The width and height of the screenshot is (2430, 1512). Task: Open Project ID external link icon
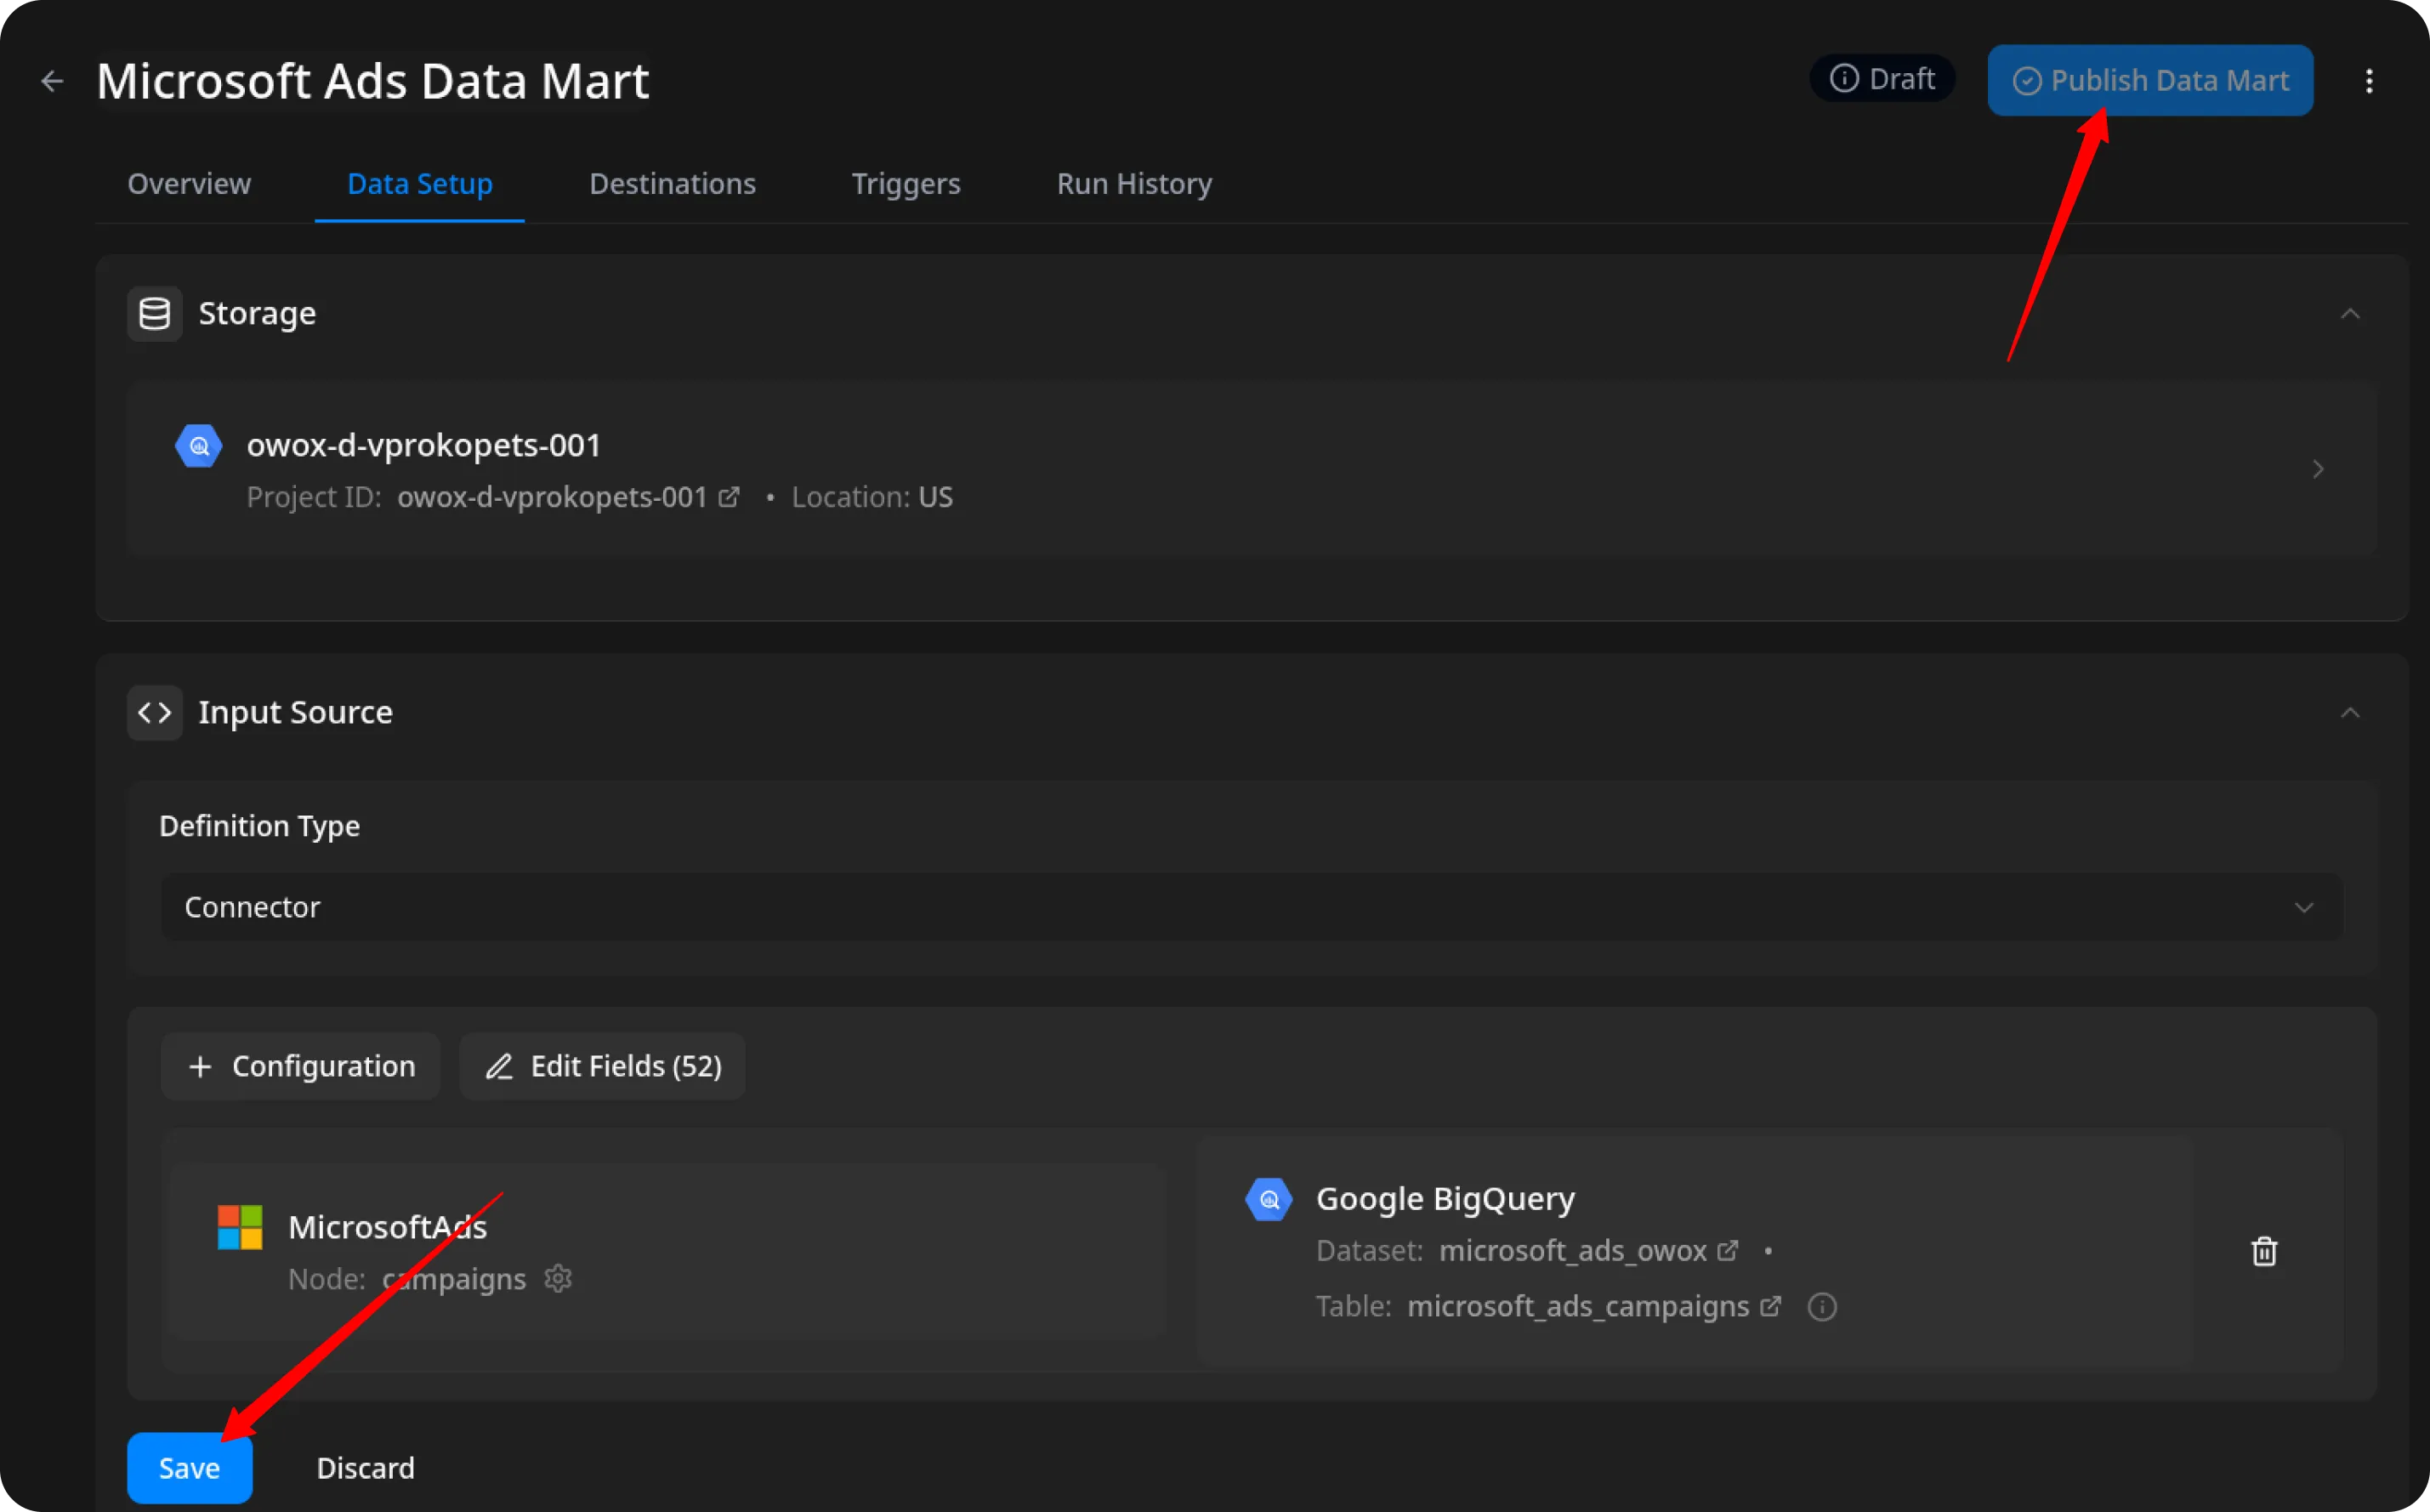[x=730, y=497]
